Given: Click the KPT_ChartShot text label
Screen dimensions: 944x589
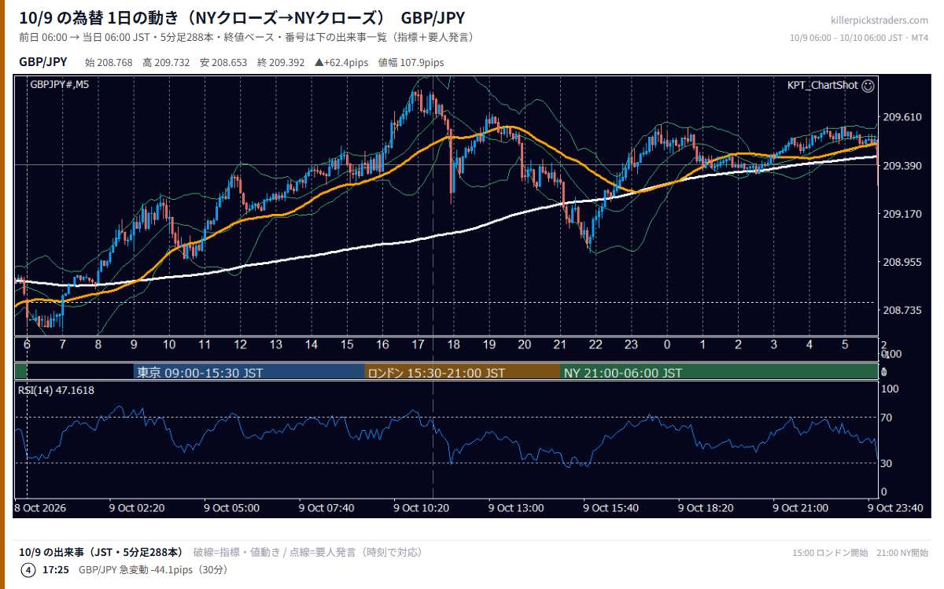Looking at the screenshot, I should point(822,86).
